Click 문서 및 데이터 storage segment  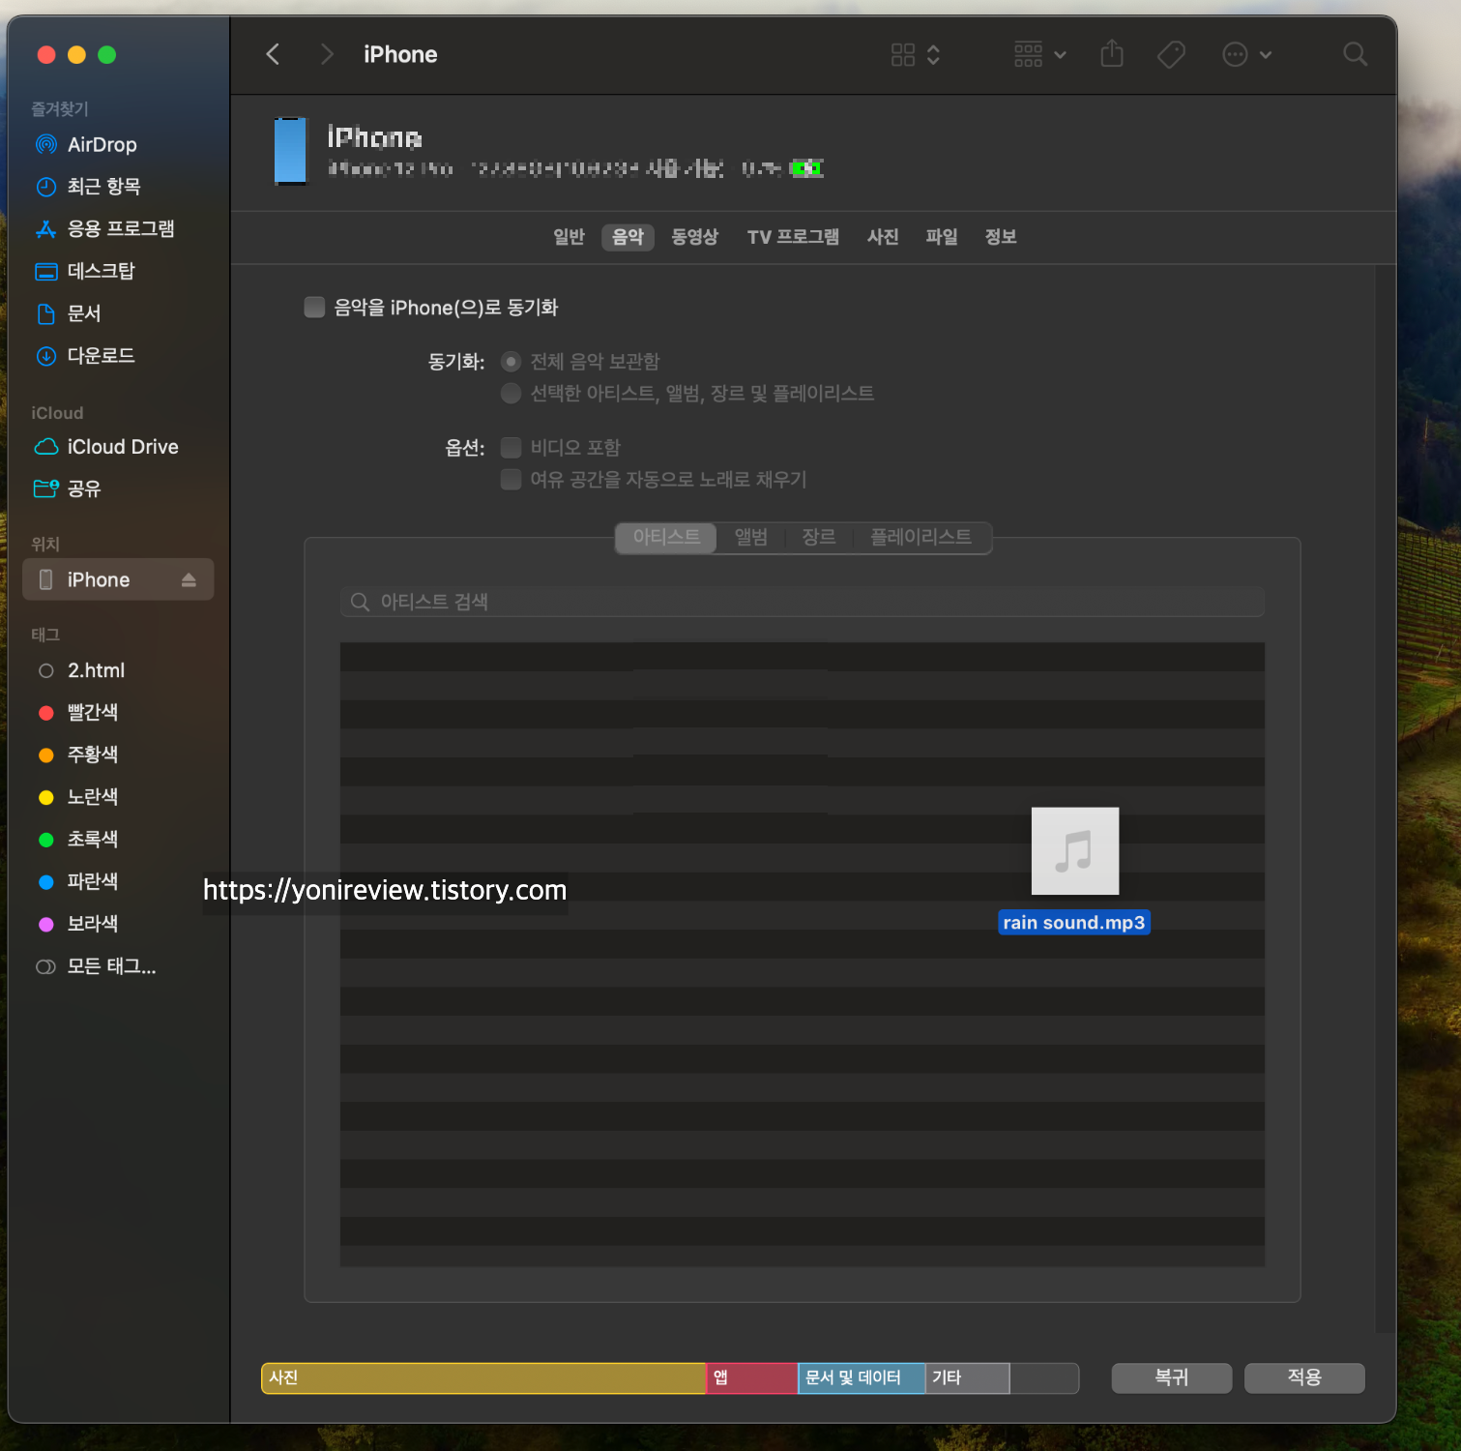click(862, 1377)
